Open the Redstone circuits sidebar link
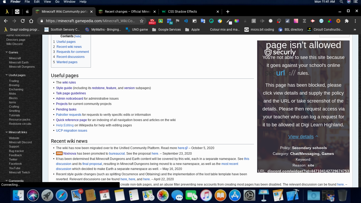 tap(20, 124)
